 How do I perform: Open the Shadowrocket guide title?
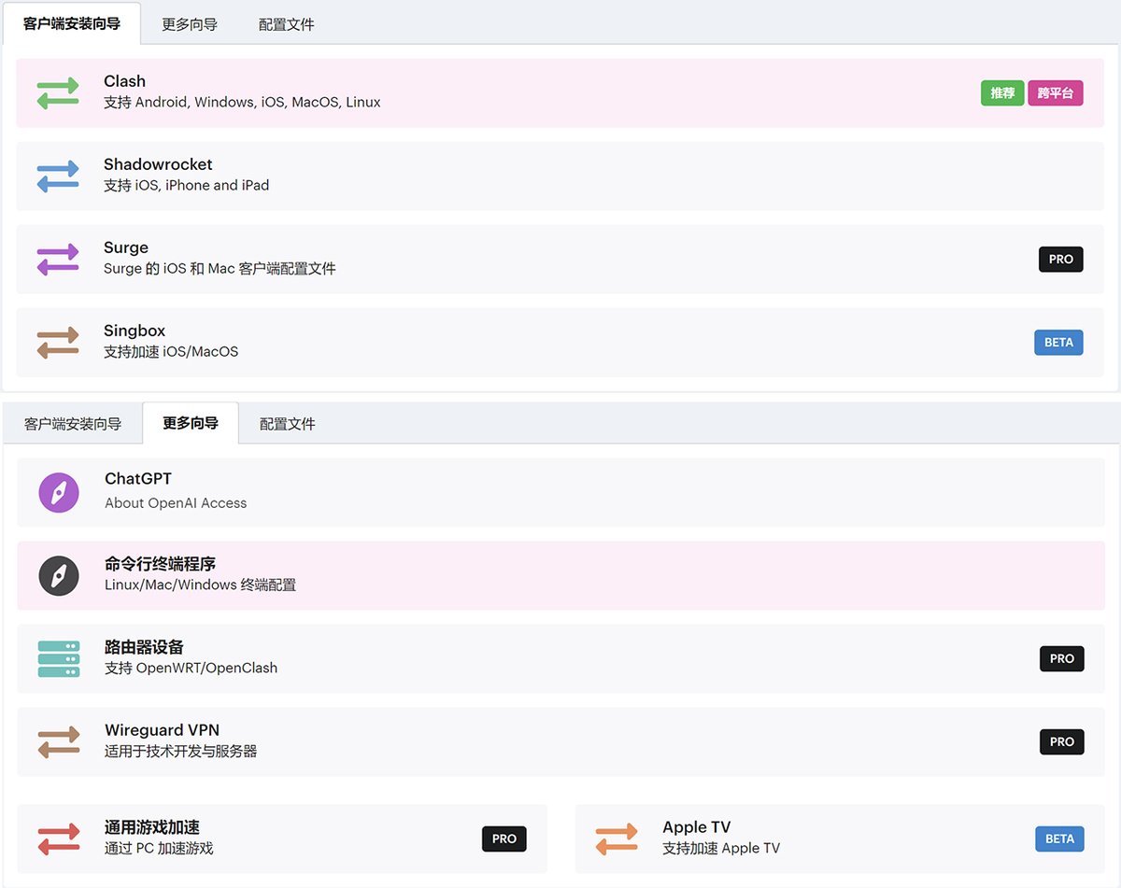point(158,164)
